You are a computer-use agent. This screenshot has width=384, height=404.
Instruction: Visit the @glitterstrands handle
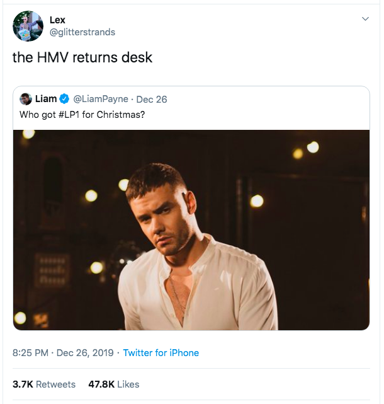click(82, 32)
